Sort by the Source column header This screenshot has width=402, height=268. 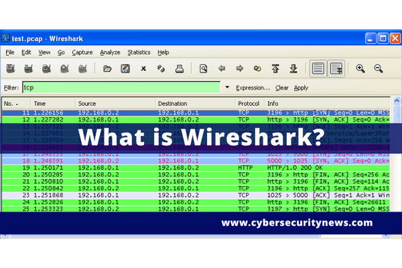coord(115,104)
